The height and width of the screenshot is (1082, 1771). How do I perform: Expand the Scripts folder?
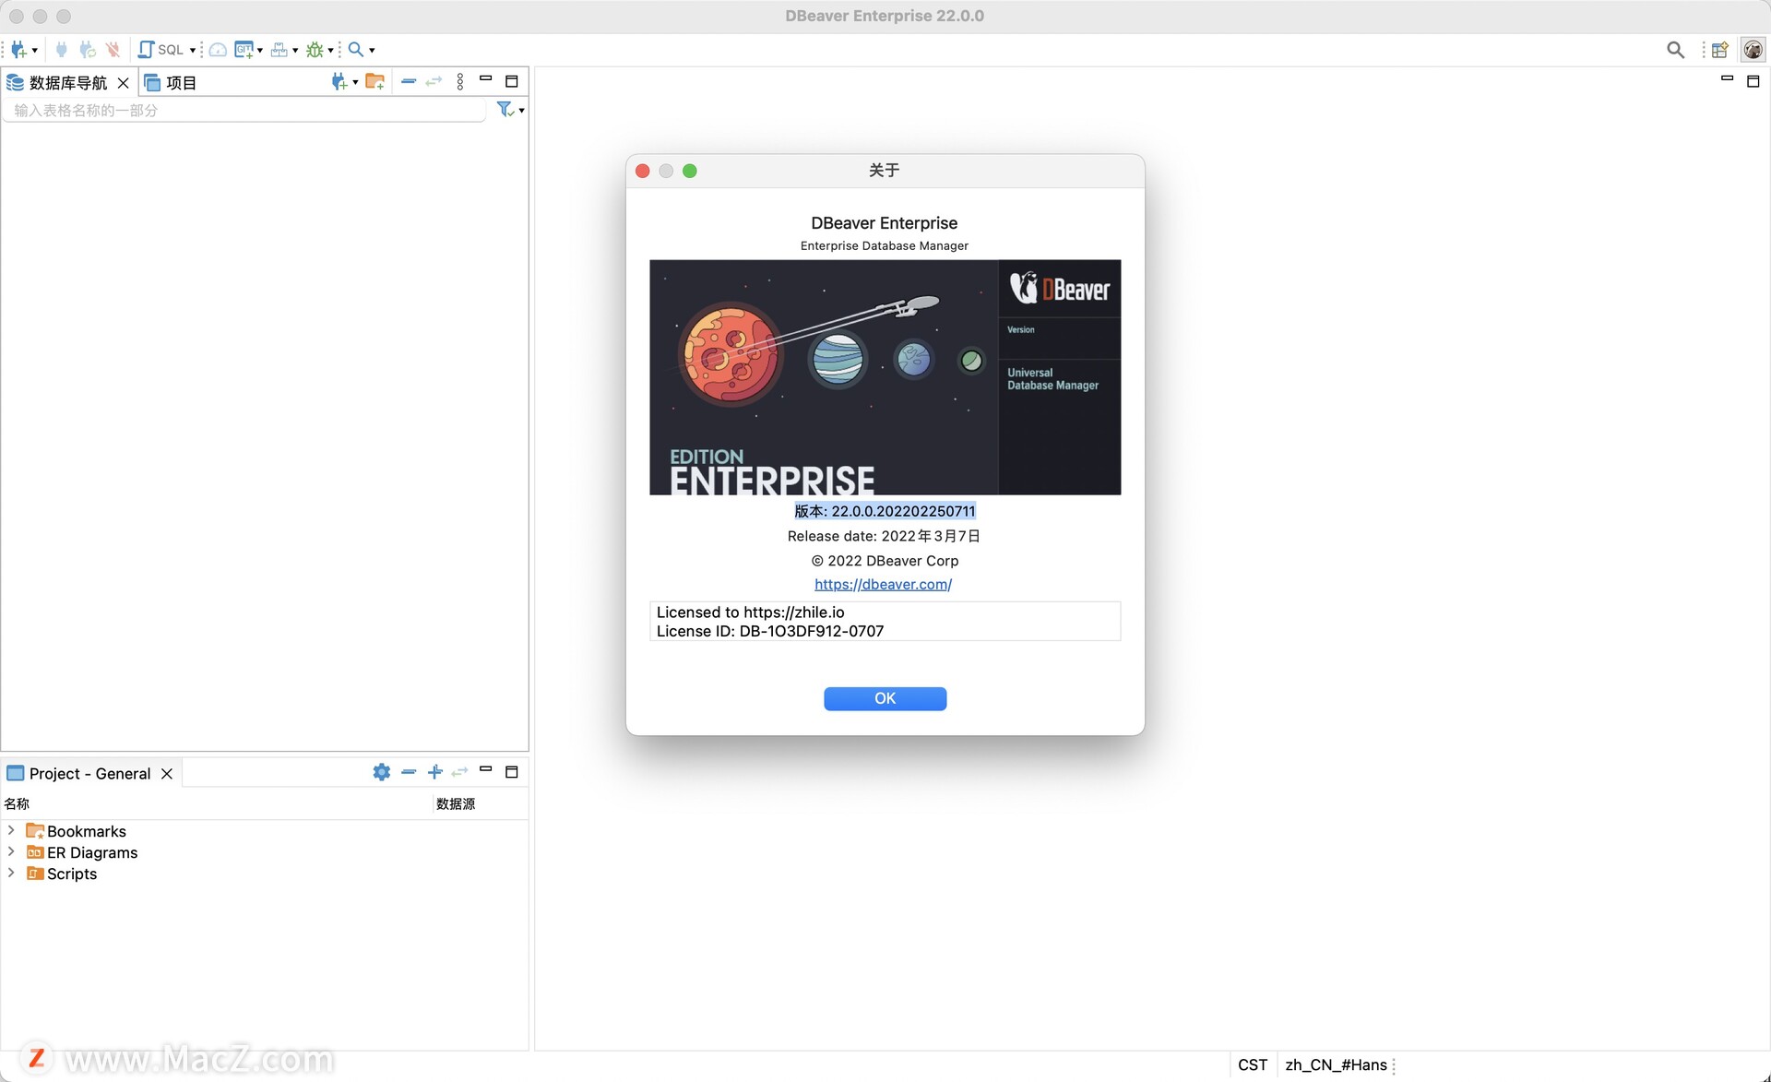(x=11, y=873)
